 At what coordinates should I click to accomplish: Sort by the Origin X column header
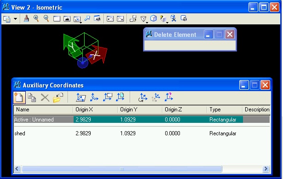pyautogui.click(x=95, y=110)
